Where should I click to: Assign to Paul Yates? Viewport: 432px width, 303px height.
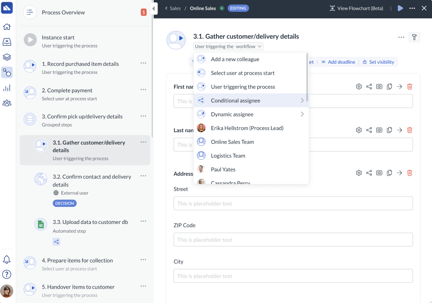(250, 170)
